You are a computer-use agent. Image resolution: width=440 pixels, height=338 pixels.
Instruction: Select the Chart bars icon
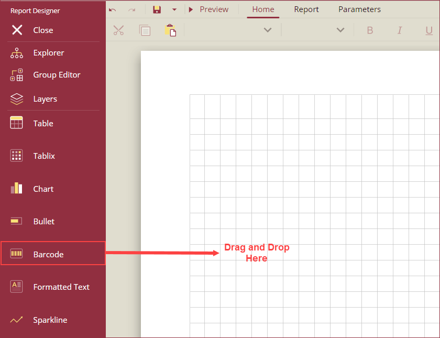point(16,188)
